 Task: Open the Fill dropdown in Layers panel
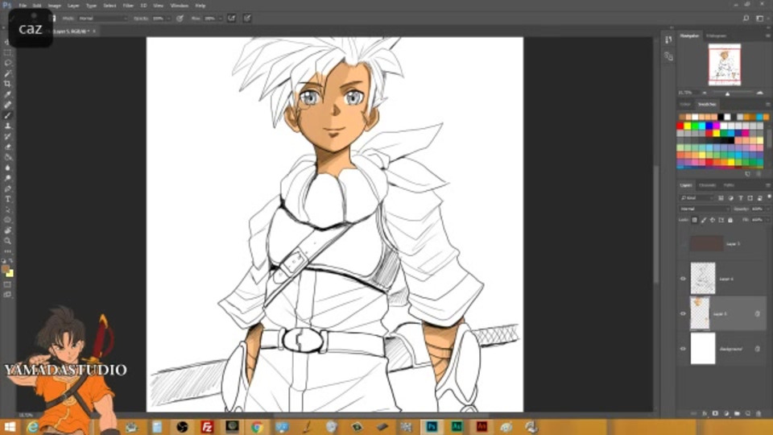click(768, 220)
